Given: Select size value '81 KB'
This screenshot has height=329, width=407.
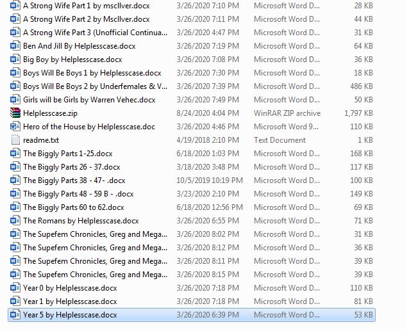Looking at the screenshot, I should 363,301.
